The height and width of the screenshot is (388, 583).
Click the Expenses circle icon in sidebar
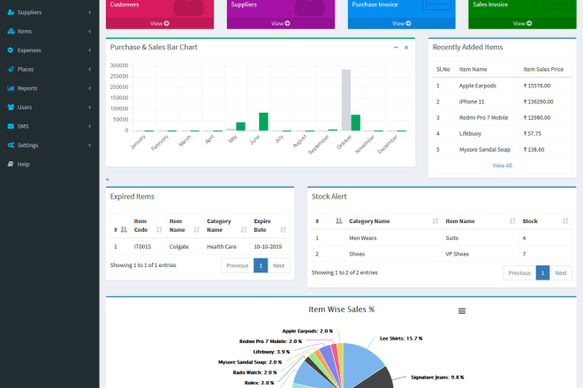pos(11,50)
